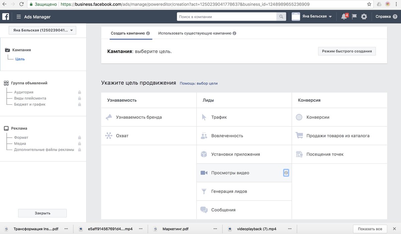Open the Ads Manager hamburger menu
Screen dimensions: 401x234
point(18,17)
